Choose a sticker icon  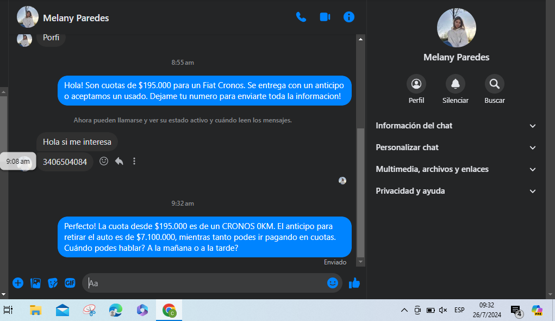[53, 283]
